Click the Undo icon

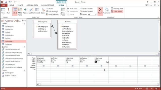click(x=10, y=2)
